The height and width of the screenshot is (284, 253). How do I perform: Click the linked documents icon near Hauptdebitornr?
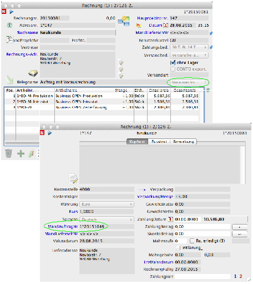124,21
